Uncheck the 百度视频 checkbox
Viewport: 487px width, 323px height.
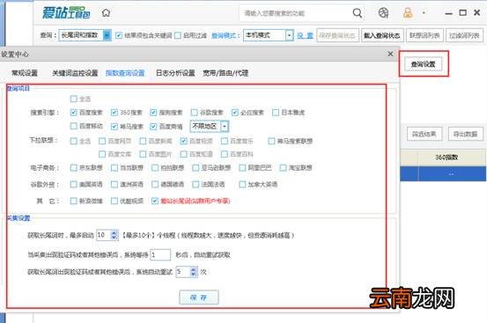(x=183, y=141)
